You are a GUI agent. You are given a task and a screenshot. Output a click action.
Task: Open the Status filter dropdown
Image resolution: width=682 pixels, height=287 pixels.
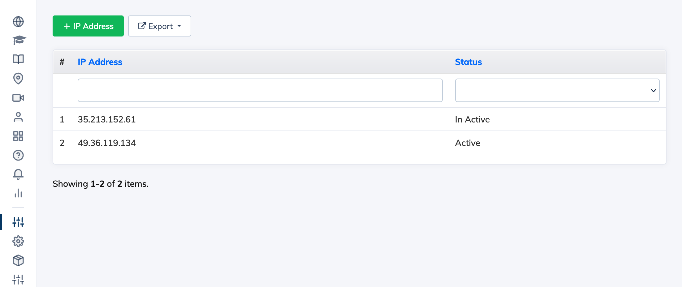pos(557,90)
